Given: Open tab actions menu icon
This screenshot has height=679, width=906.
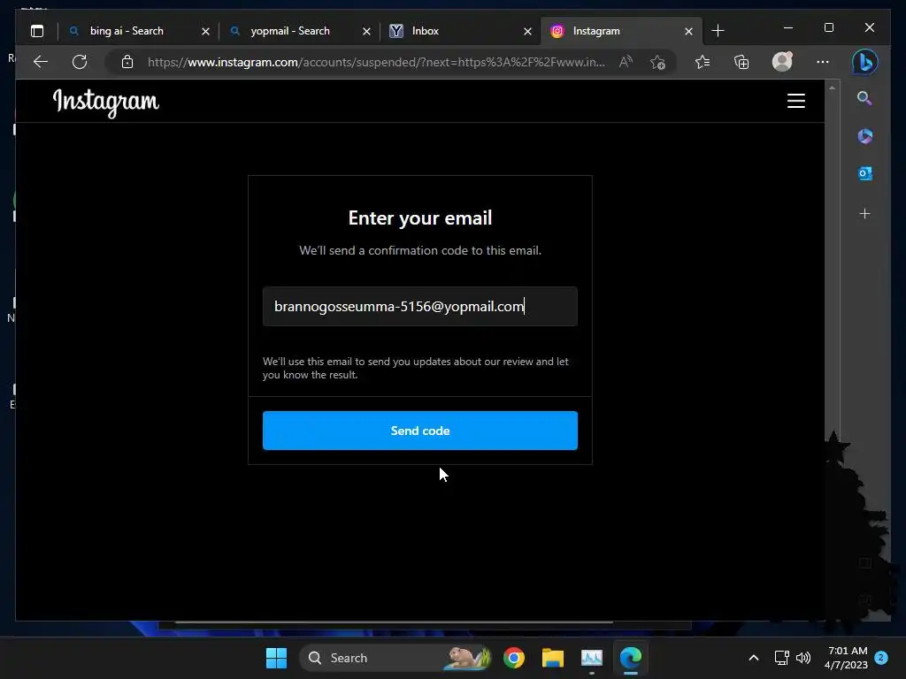Looking at the screenshot, I should (37, 31).
